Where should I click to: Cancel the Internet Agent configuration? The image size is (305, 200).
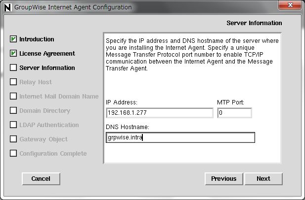(41, 179)
